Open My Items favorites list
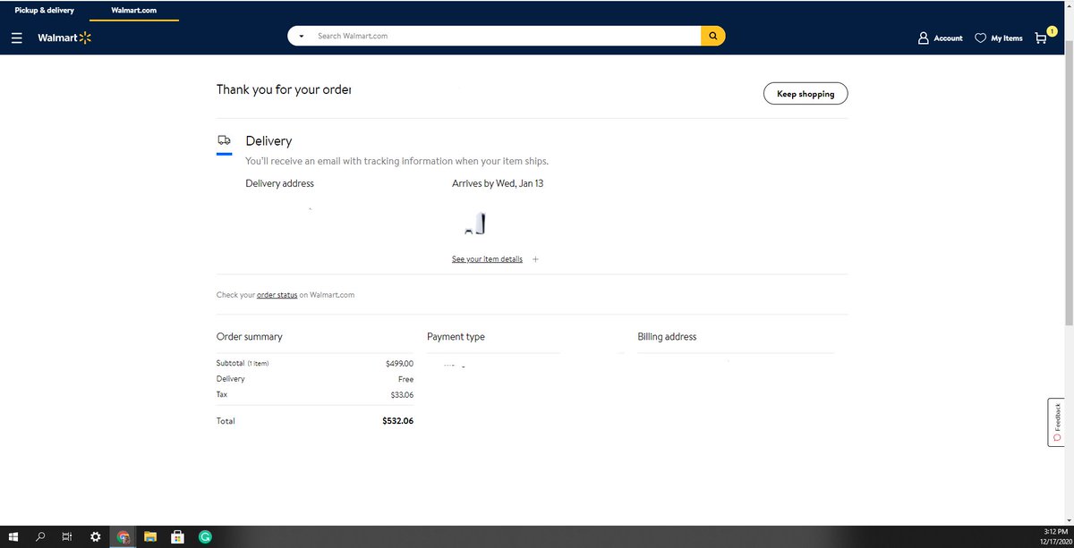 [x=999, y=38]
